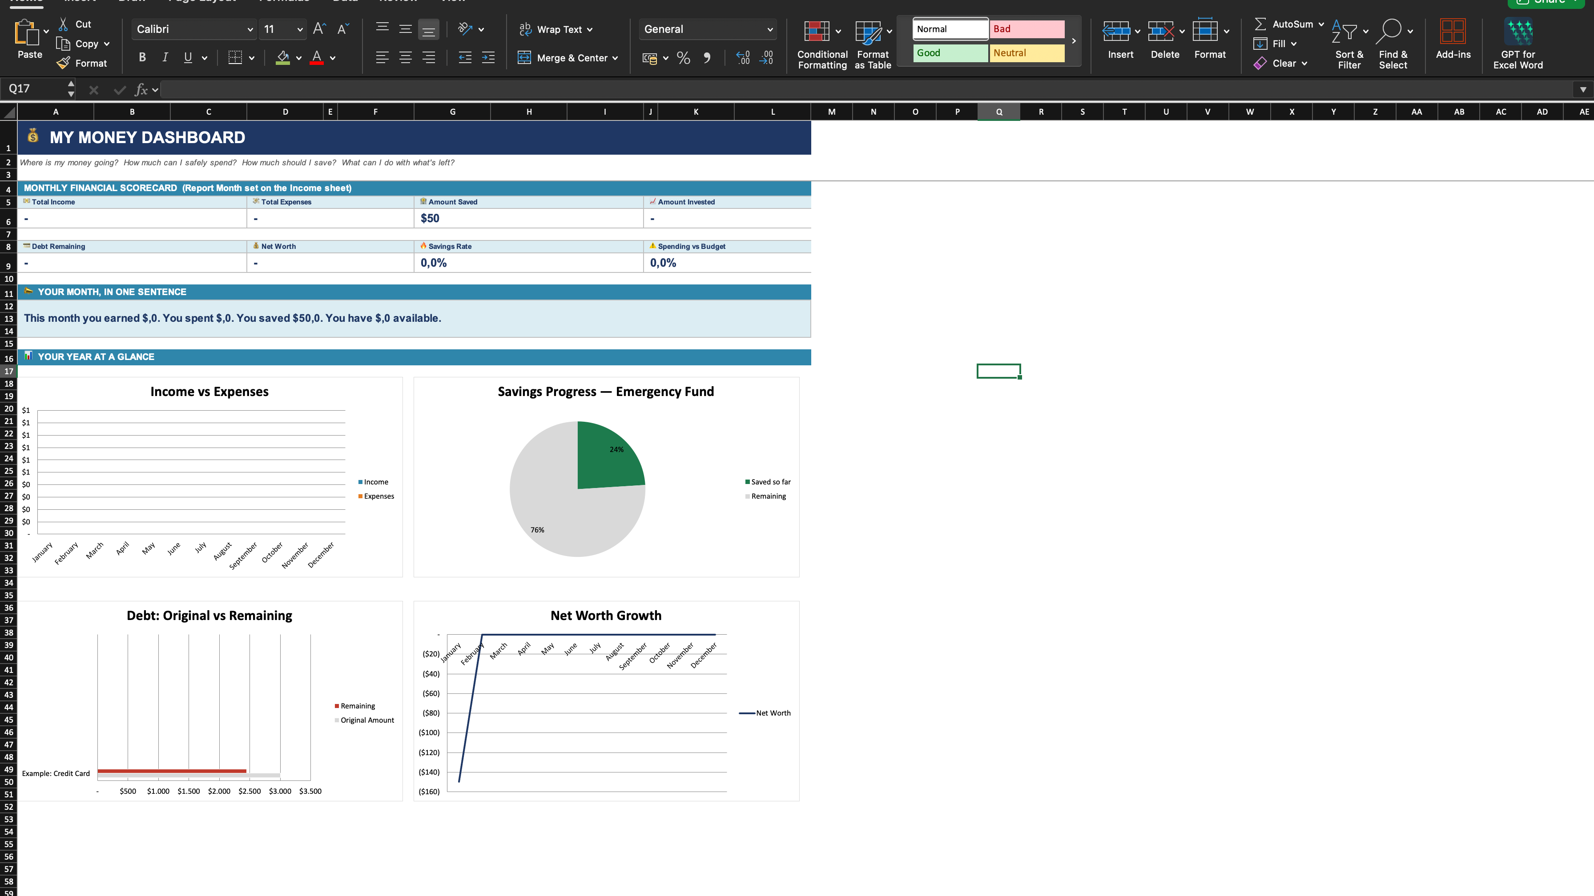Expand the formula bar
This screenshot has height=896, width=1594.
tap(1583, 90)
